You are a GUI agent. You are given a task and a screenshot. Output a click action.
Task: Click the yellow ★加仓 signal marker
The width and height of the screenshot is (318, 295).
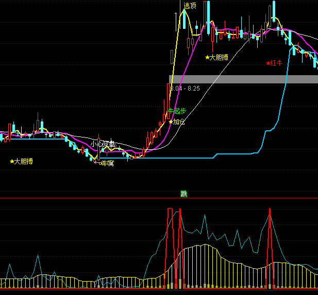[x=177, y=122]
